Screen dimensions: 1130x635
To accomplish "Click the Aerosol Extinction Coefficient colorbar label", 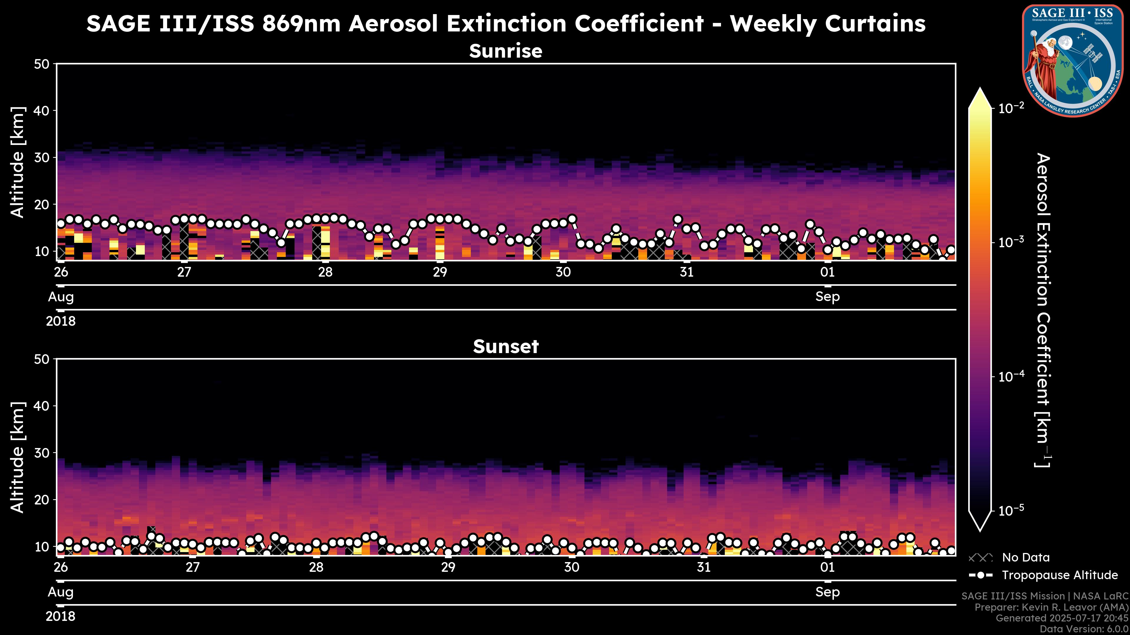I will (1043, 310).
